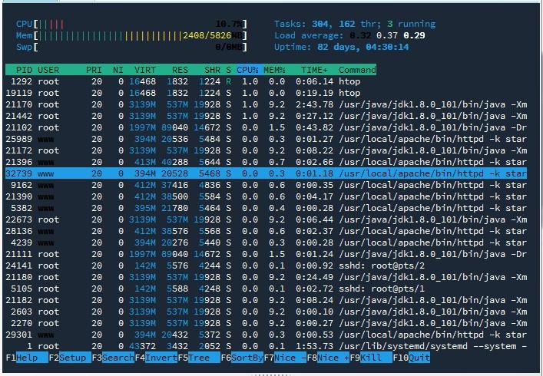543x376 pixels.
Task: Click the TIME+ column header
Action: (313, 69)
